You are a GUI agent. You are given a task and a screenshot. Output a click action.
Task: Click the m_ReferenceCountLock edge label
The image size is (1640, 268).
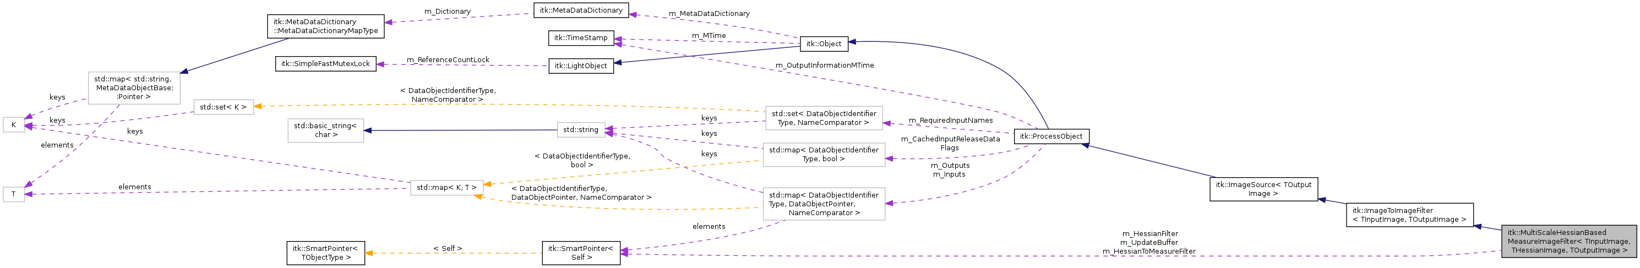448,60
